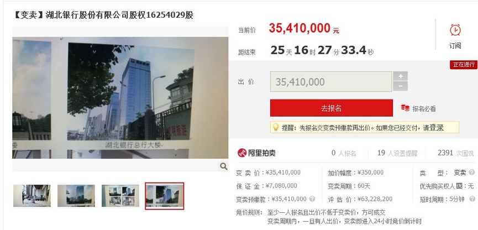Decrease bid with the minus button

pyautogui.click(x=400, y=86)
